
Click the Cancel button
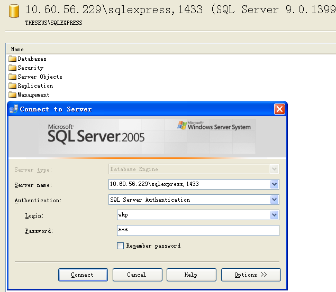(138, 275)
